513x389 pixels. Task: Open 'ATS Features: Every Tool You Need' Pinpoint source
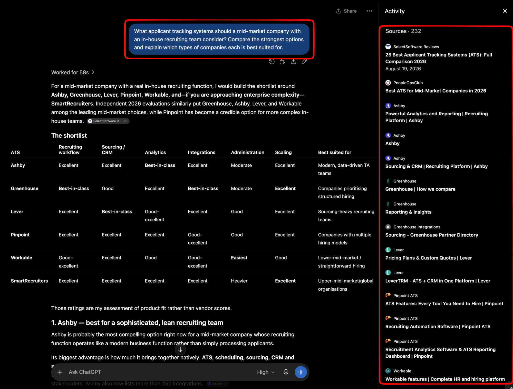444,303
